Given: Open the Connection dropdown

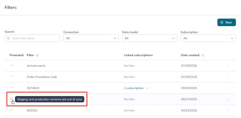Looking at the screenshot, I should (91, 38).
